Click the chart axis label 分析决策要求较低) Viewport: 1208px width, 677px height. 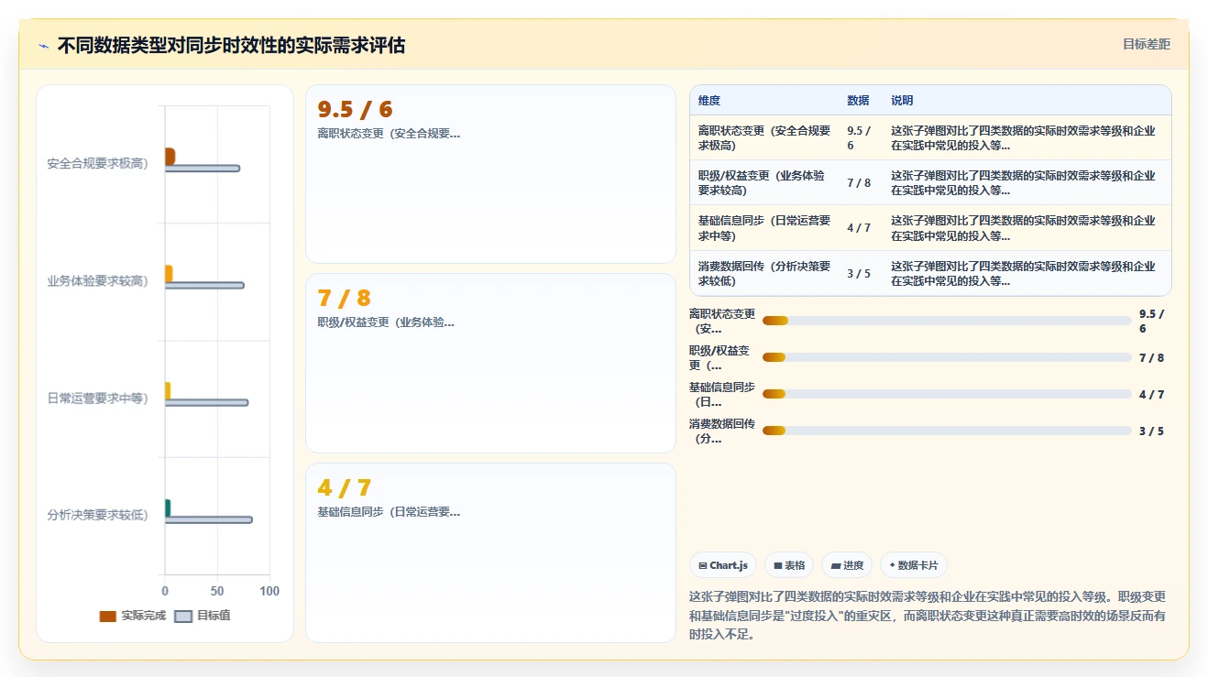97,515
